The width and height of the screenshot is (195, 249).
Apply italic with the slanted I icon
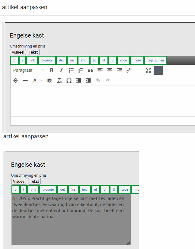click(61, 70)
